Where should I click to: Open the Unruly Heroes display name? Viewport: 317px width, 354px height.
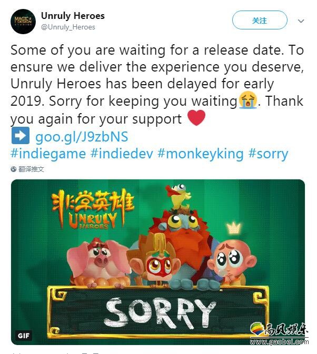coord(73,16)
